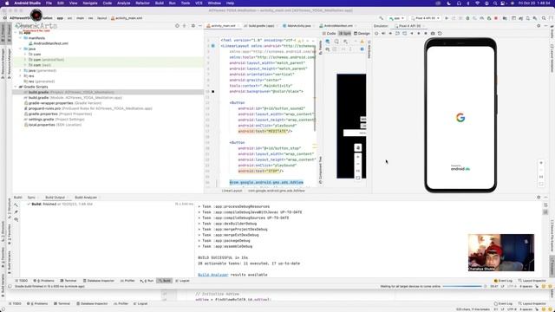This screenshot has width=555, height=312.
Task: Open Terminal tool window button
Action: click(69, 281)
